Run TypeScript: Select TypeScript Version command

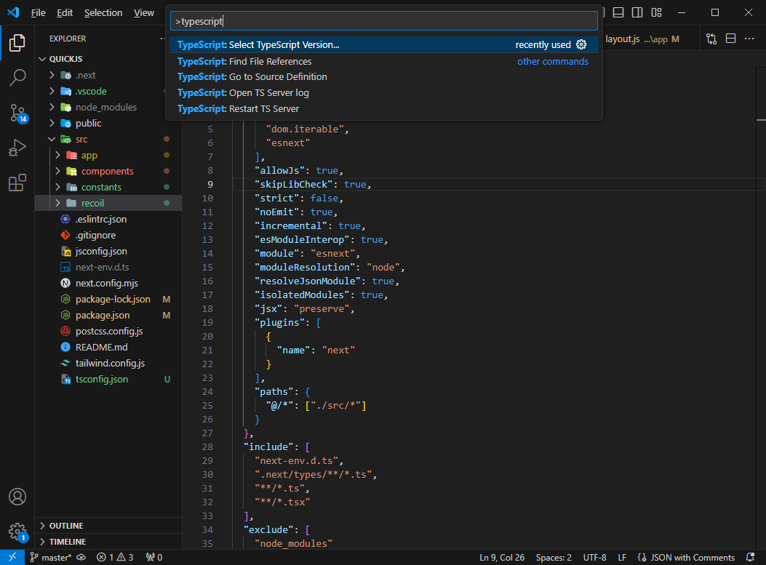point(384,44)
